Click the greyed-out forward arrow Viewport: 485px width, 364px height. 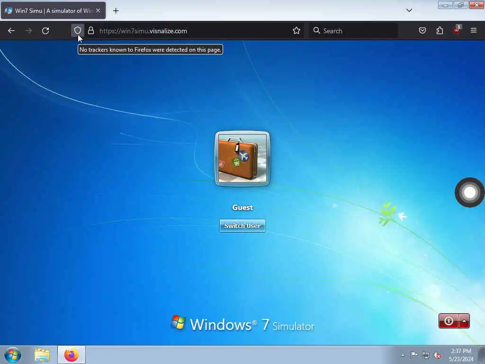pyautogui.click(x=28, y=31)
